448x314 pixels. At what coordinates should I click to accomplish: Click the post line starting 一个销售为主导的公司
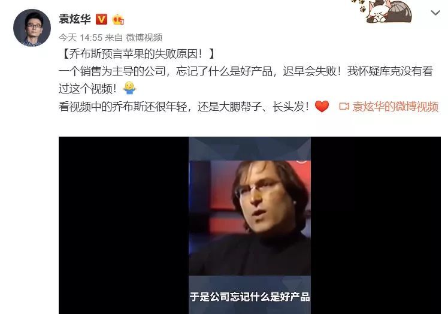coord(246,71)
